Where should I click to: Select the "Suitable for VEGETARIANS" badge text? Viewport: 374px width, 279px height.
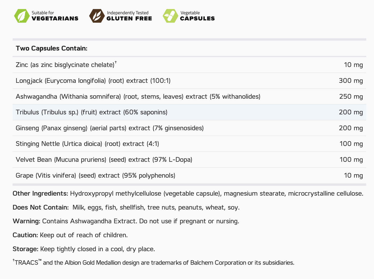(x=55, y=16)
